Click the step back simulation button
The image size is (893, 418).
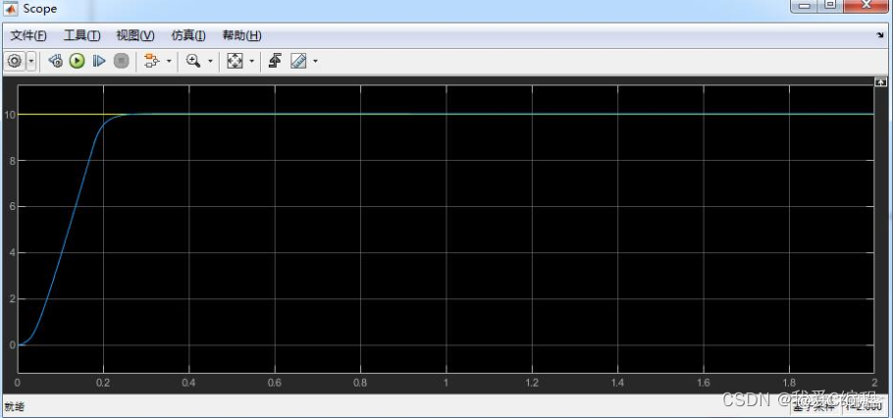55,61
